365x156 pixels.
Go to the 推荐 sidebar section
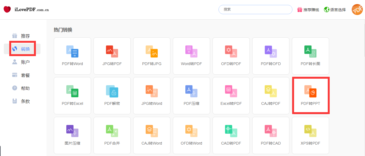click(22, 36)
